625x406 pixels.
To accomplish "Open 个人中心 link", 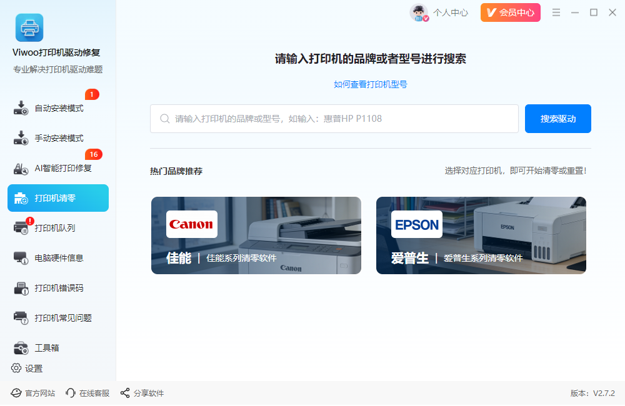I will coord(451,12).
